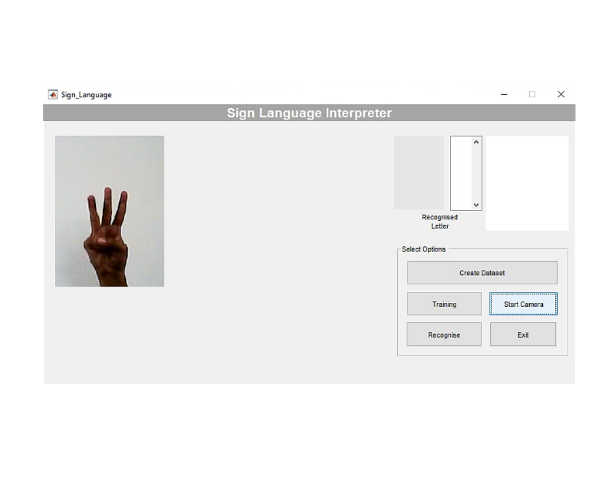
Task: Close the Sign_Language window
Action: tap(560, 95)
